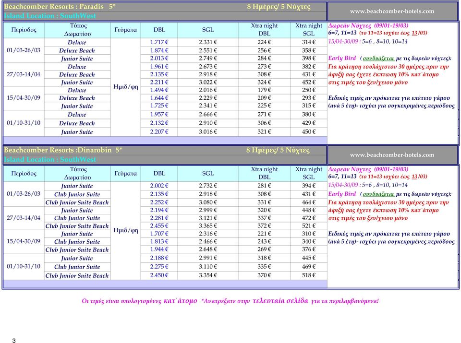Select the DBL price 1.957 €

(159, 114)
